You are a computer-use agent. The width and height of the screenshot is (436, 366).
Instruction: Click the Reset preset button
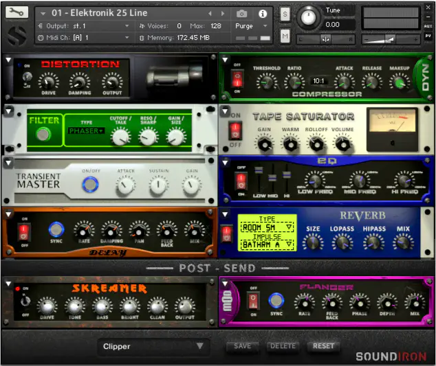323,346
